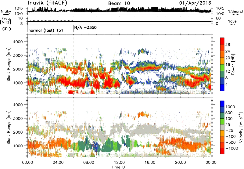This screenshot has height=169, width=244.
Task: Click the velocity panel 'Slant Range [km]' label
Action: pyautogui.click(x=9, y=127)
